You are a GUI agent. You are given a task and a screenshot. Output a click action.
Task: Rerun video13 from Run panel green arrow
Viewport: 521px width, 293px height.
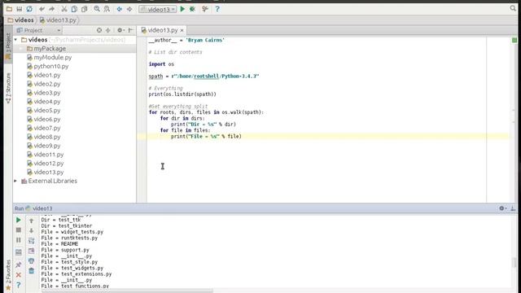coord(19,220)
